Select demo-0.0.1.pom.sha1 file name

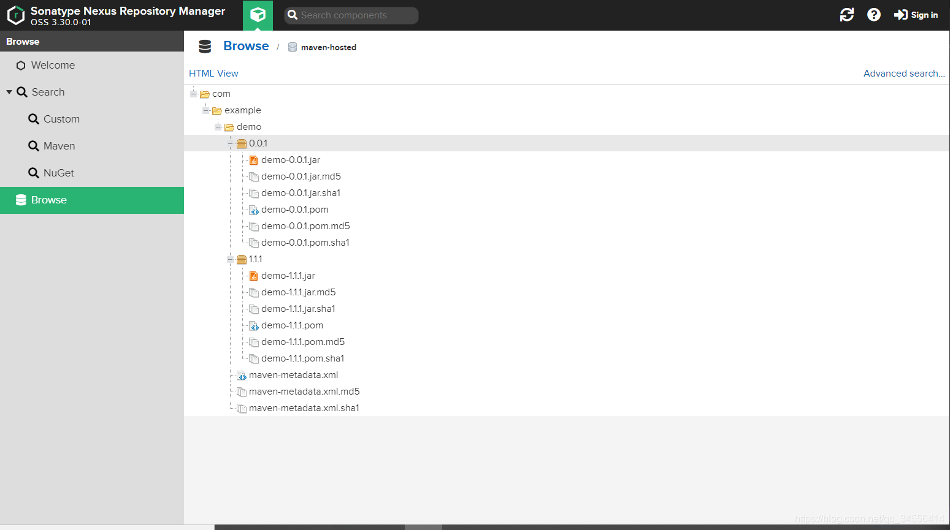click(305, 243)
